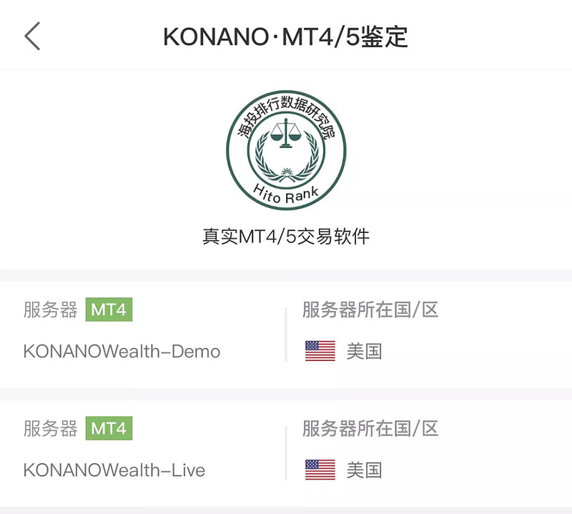Image resolution: width=572 pixels, height=514 pixels.
Task: Tap 服务器 label above KONANOWealth-Demo
Action: [50, 310]
